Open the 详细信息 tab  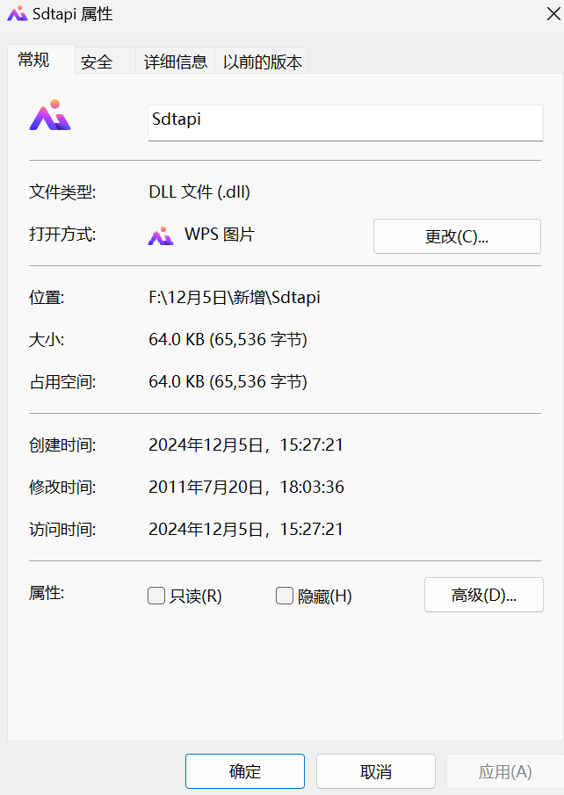[175, 61]
